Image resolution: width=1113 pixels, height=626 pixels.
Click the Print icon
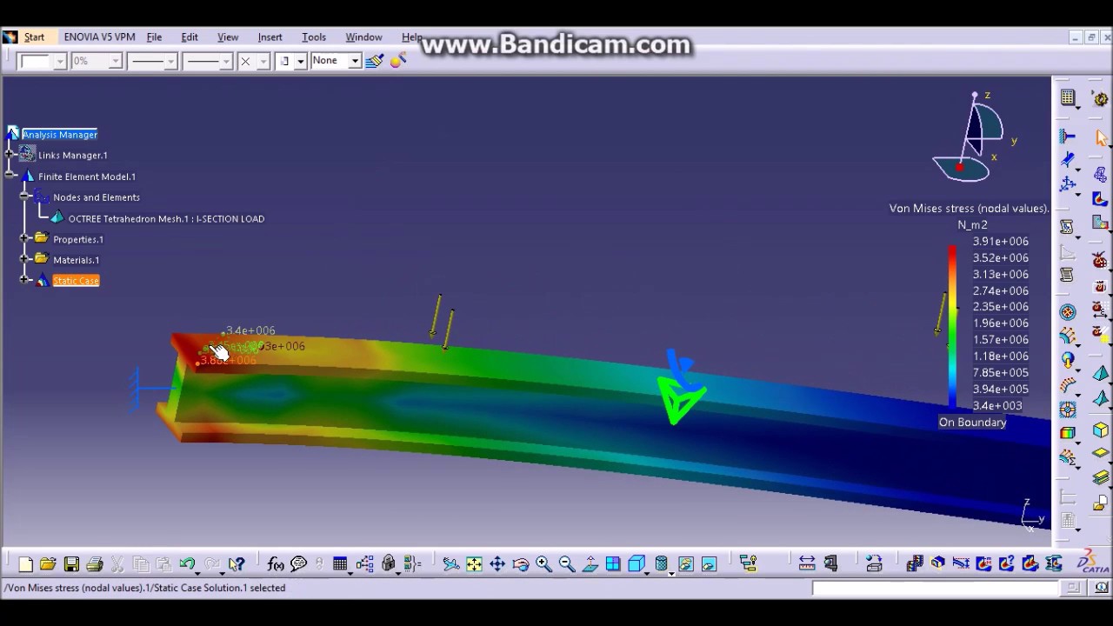[x=95, y=564]
